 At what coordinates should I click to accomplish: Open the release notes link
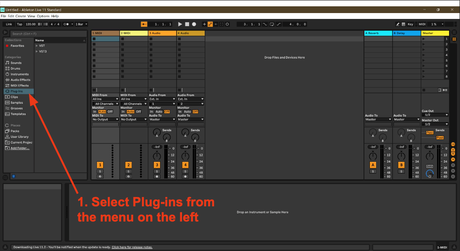pos(132,247)
